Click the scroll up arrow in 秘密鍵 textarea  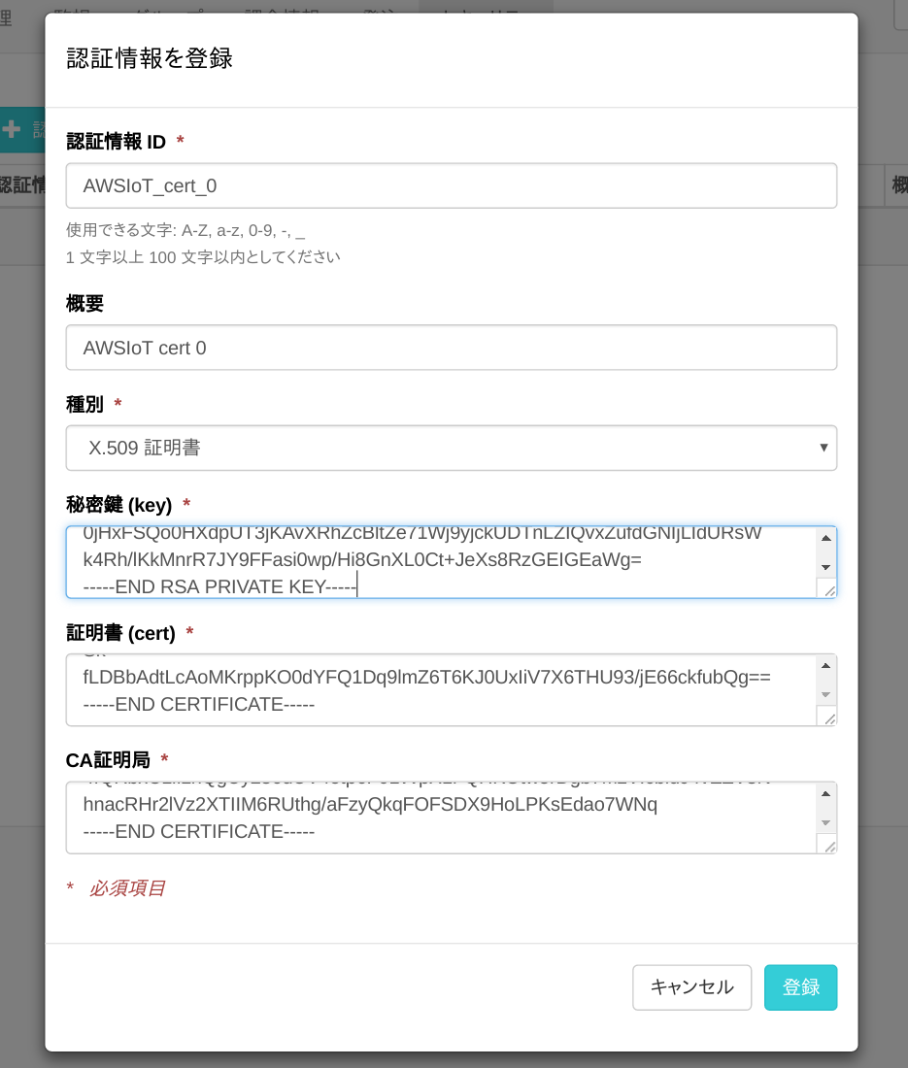[x=825, y=538]
